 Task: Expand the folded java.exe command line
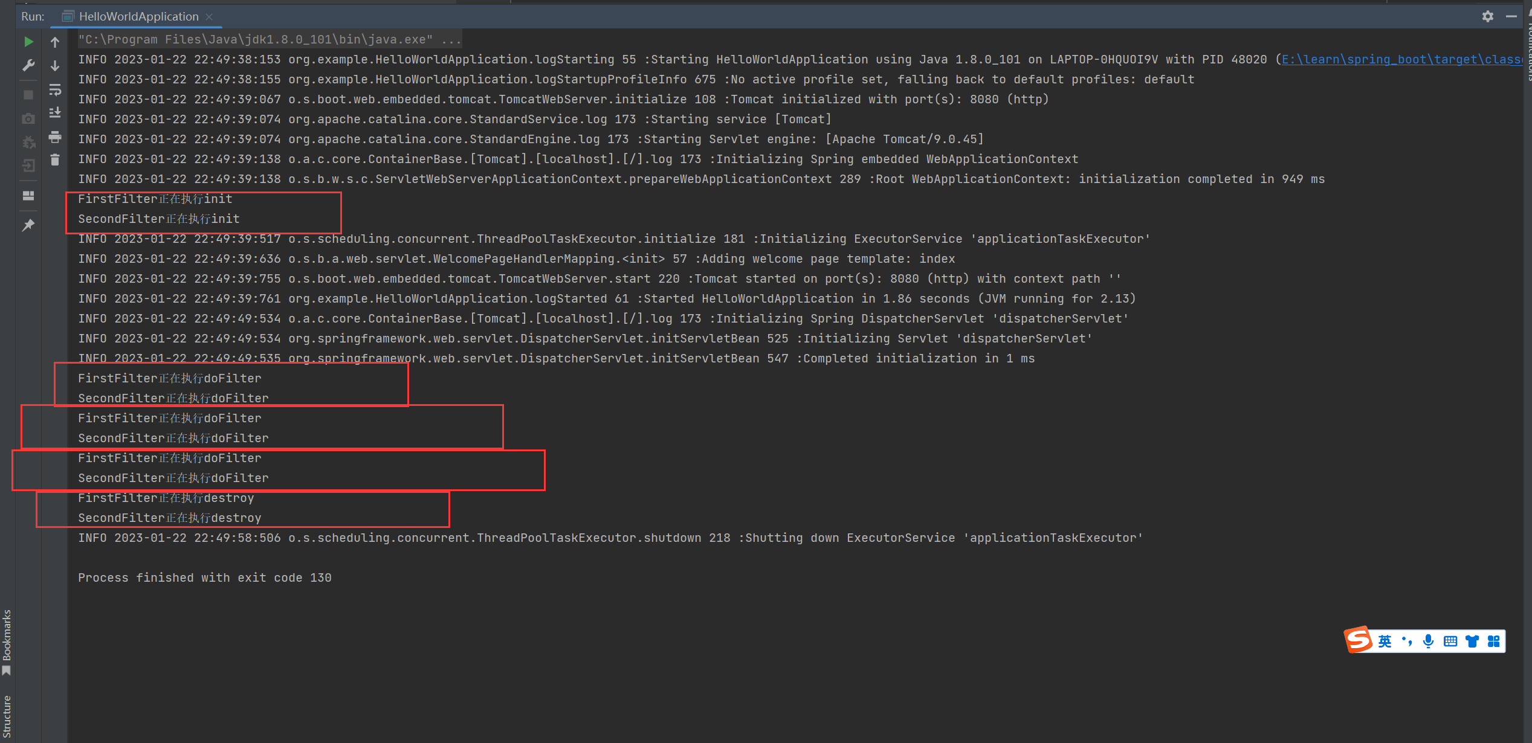point(451,40)
